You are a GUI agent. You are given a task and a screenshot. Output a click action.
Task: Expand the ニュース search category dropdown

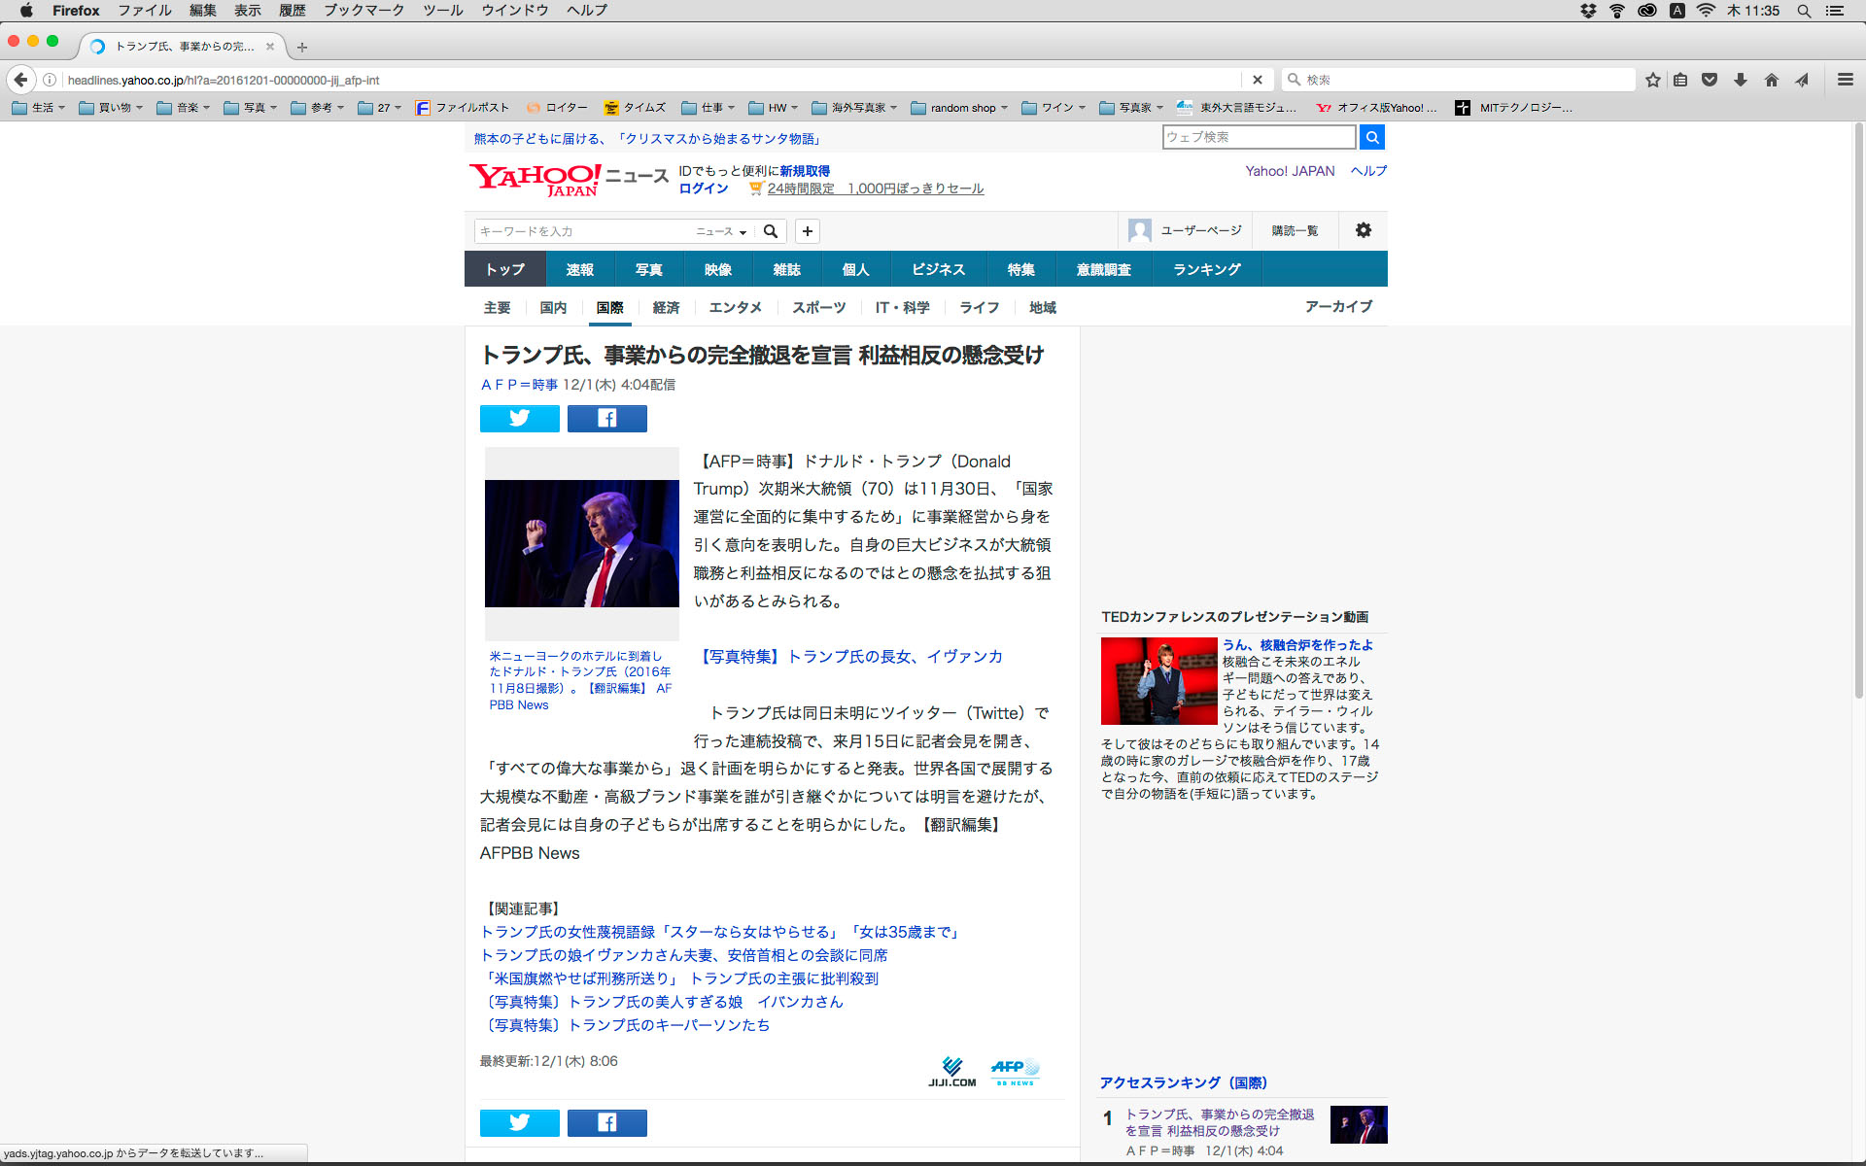pyautogui.click(x=721, y=231)
